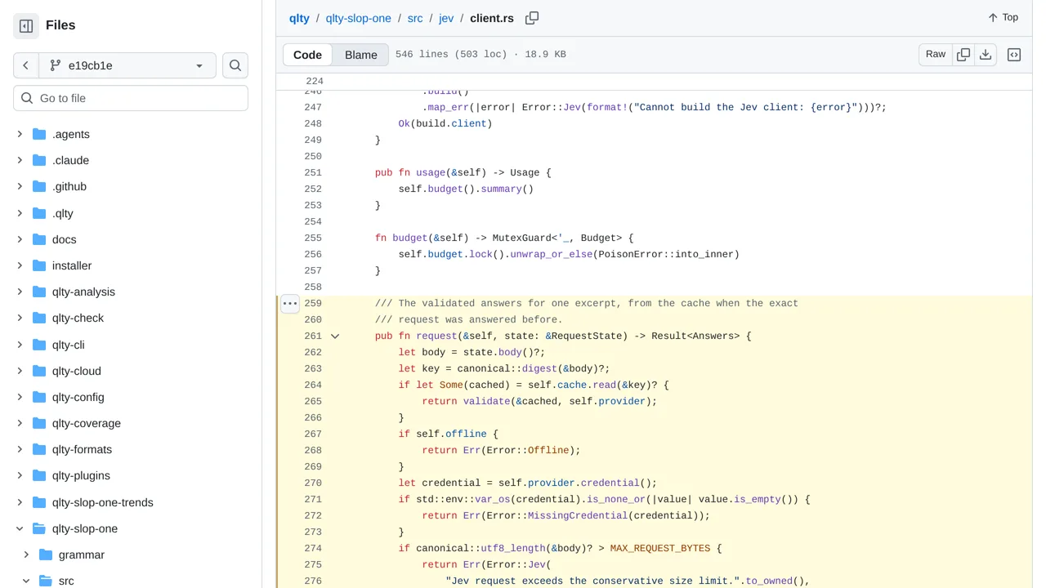Click the open qlty-slop-one folder icon

point(39,528)
